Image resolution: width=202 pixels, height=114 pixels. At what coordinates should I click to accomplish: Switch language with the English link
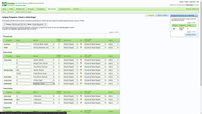click(x=186, y=2)
